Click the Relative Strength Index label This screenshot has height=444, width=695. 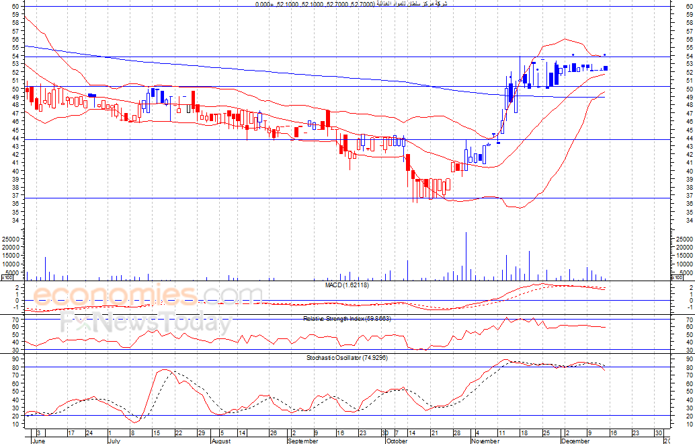point(346,318)
